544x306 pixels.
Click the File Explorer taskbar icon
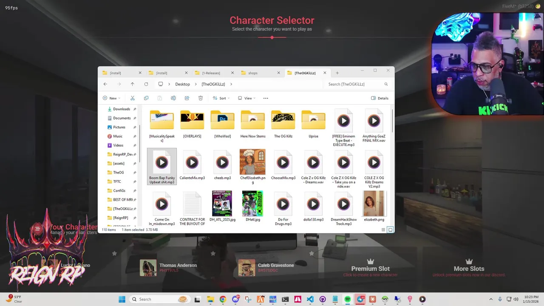pos(210,299)
